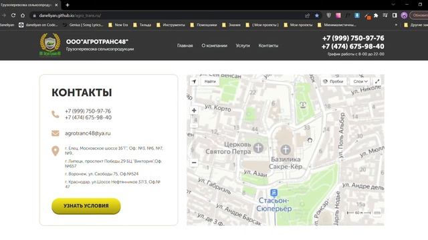Open the Инструменты bookmark folder
Screen dimensions: 428x240
(171, 25)
